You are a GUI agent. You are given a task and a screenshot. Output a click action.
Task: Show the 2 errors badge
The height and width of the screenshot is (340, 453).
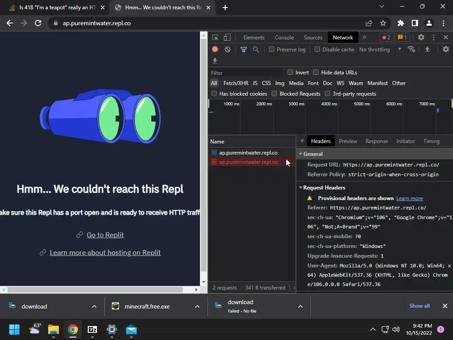coord(386,37)
